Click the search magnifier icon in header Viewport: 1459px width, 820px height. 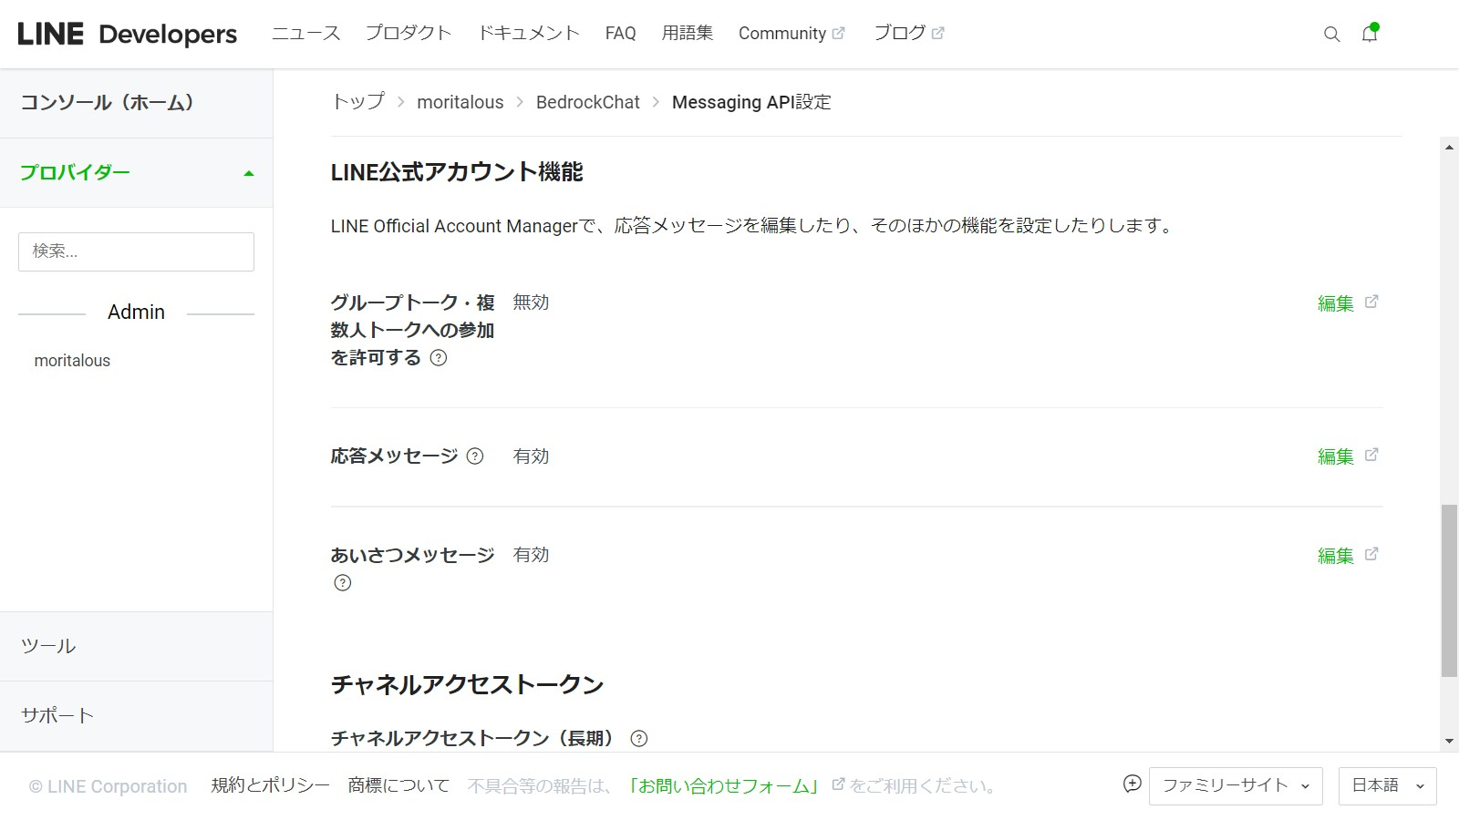1331,35
